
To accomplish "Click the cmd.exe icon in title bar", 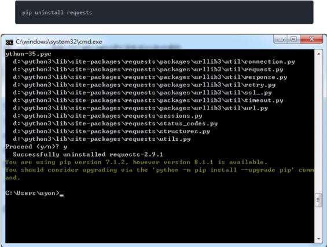I will [9, 42].
